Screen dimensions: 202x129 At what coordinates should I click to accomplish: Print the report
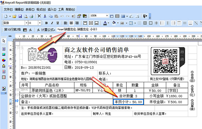[x=31, y=16]
